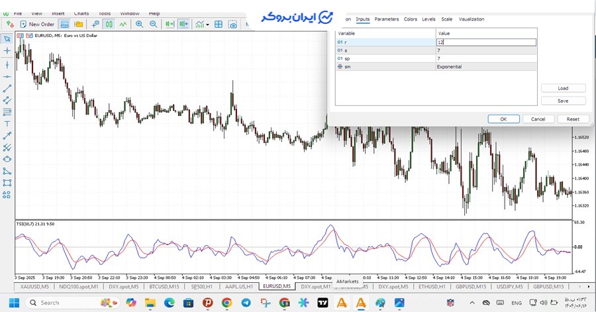Screen dimensions: 596x312
Task: Open the Insert menu
Action: click(58, 14)
